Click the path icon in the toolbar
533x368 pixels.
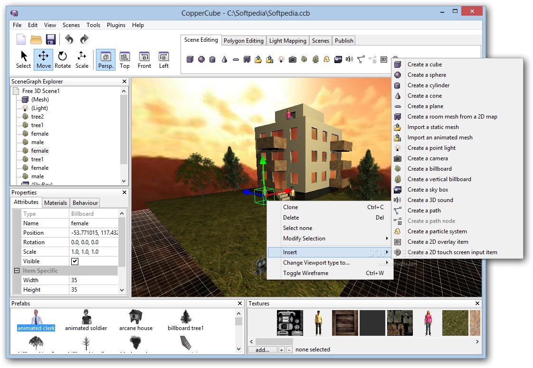pos(361,59)
